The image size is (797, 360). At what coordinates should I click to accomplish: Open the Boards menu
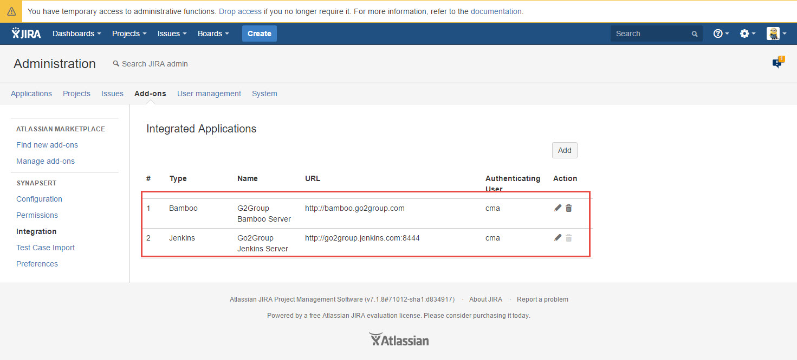pos(213,34)
